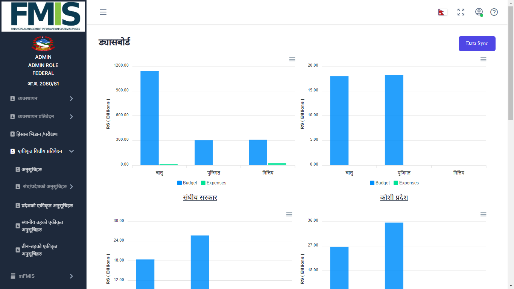Click the Data Sync button
514x289 pixels.
[x=477, y=44]
